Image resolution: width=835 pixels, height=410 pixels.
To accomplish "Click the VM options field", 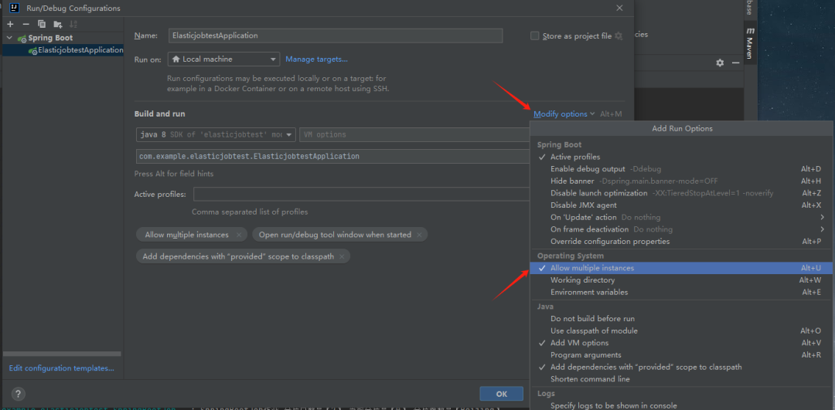I will coord(415,134).
